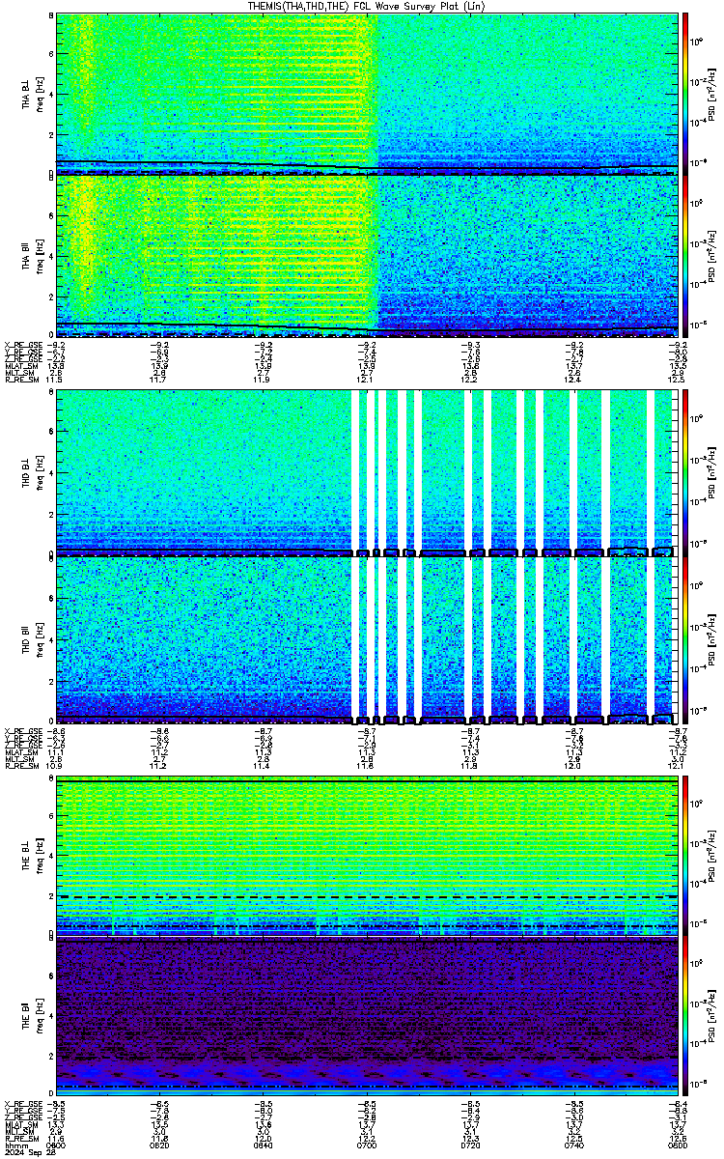Click the PSD [nT²/Hz] label beside THA B-perpendicular color bar

(713, 94)
